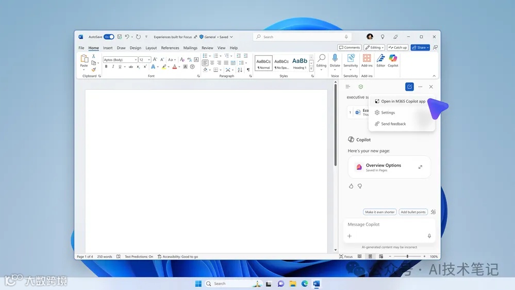The image size is (515, 290).
Task: Click the Redo arrow in title bar
Action: click(x=138, y=37)
